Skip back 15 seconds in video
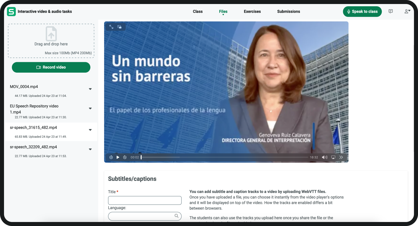This screenshot has height=226, width=418. 111,157
